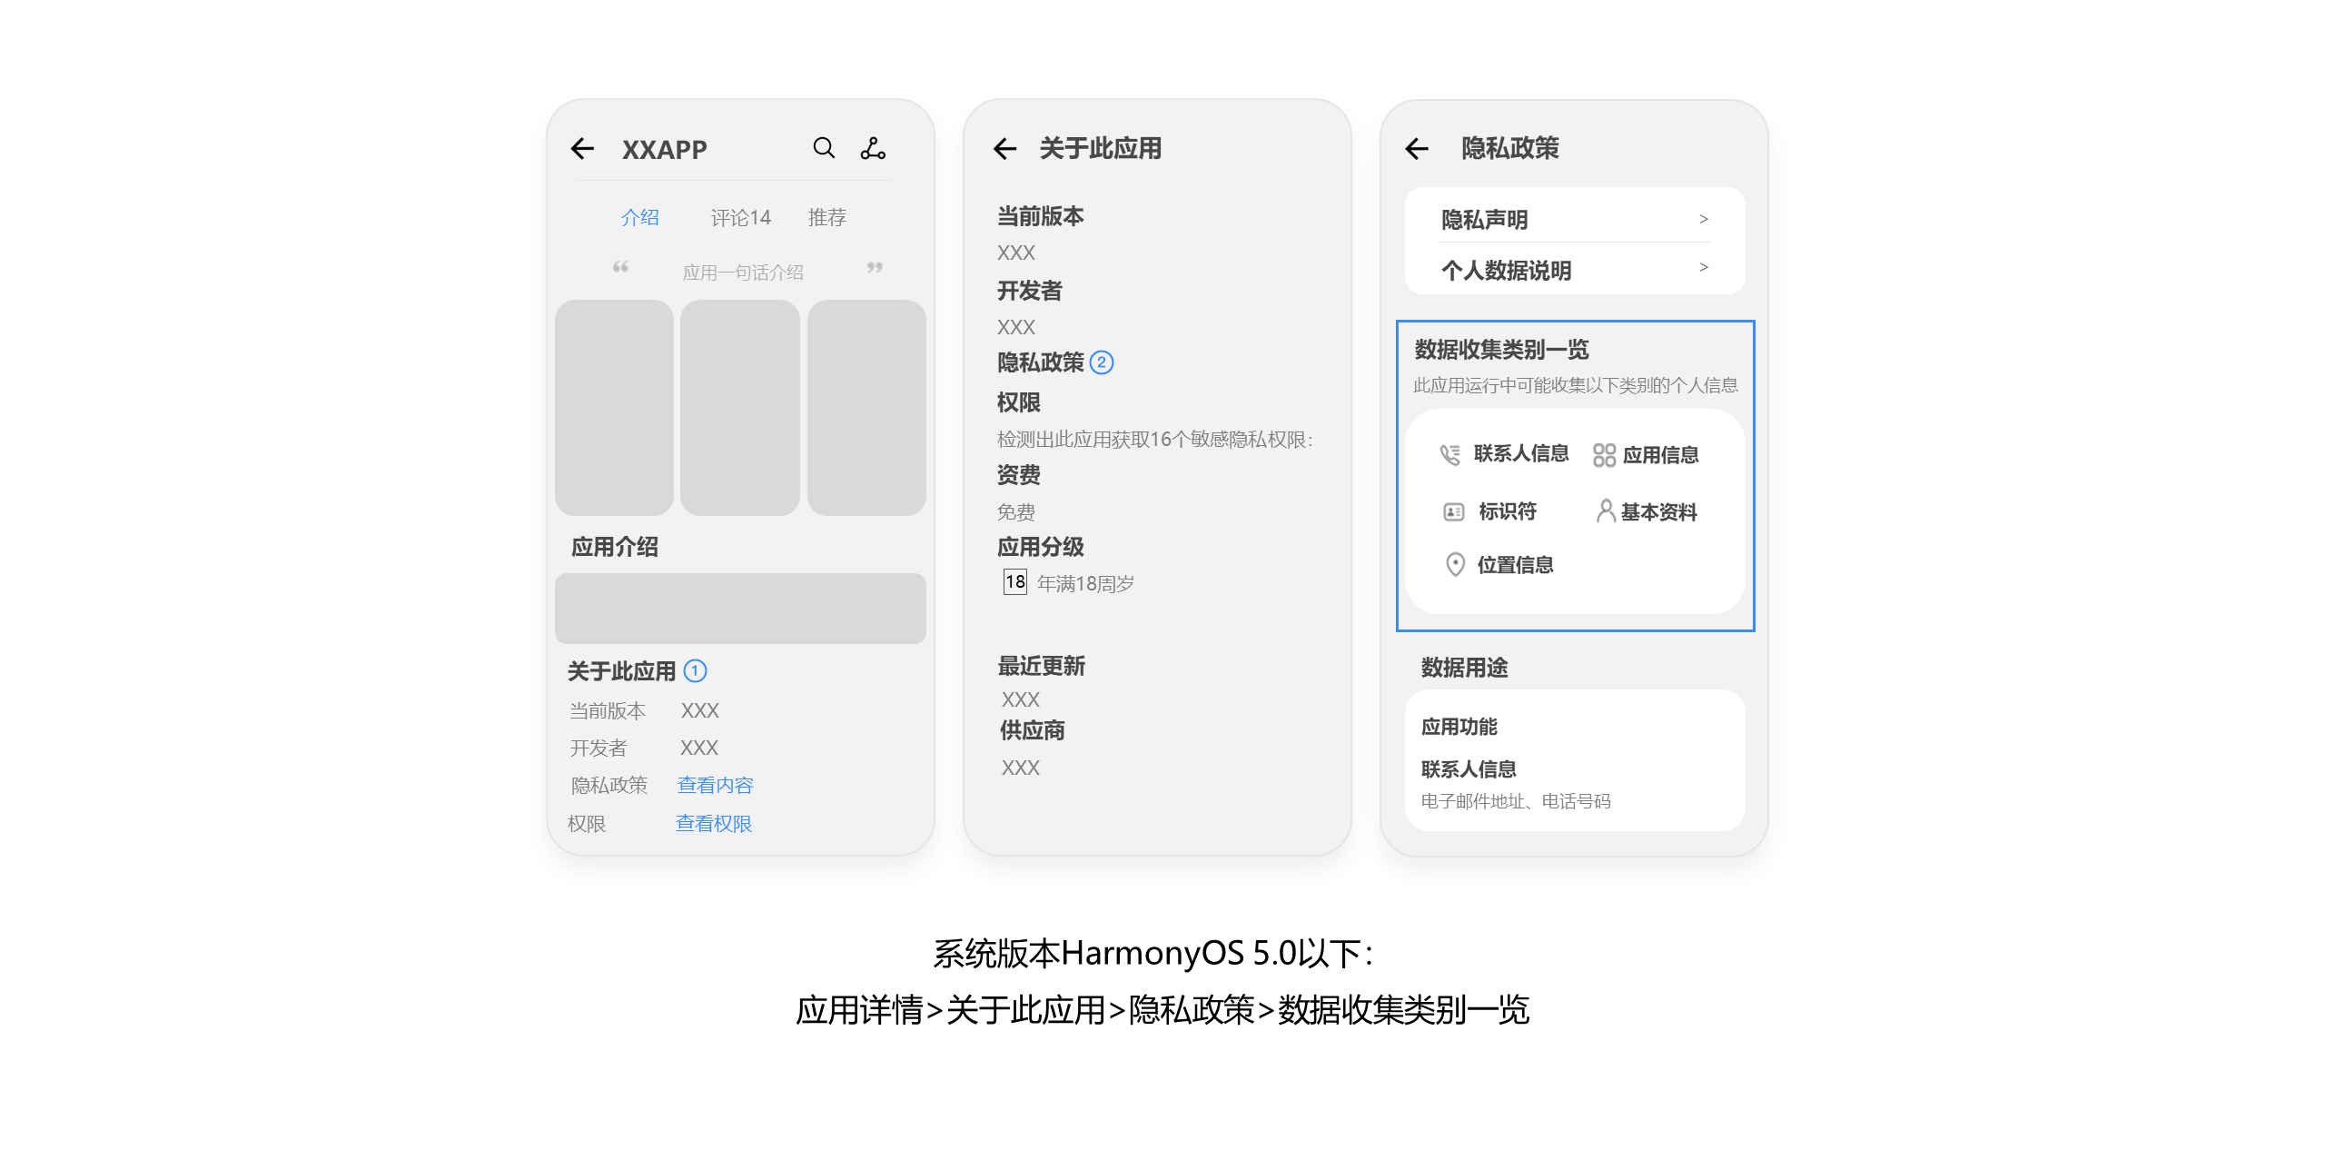Tap the share icon beside search
Image resolution: width=2325 pixels, height=1150 pixels.
coord(873,148)
